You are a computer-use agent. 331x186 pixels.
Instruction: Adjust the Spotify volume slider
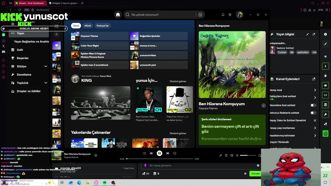point(247,155)
